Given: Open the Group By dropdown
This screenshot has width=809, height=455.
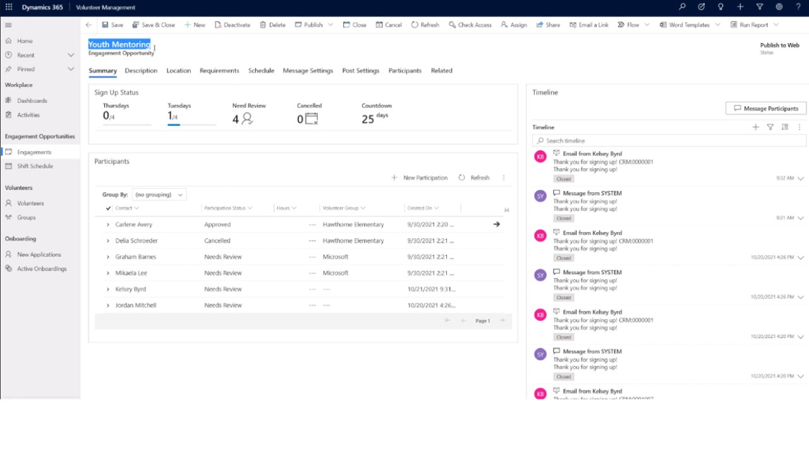Looking at the screenshot, I should 159,195.
